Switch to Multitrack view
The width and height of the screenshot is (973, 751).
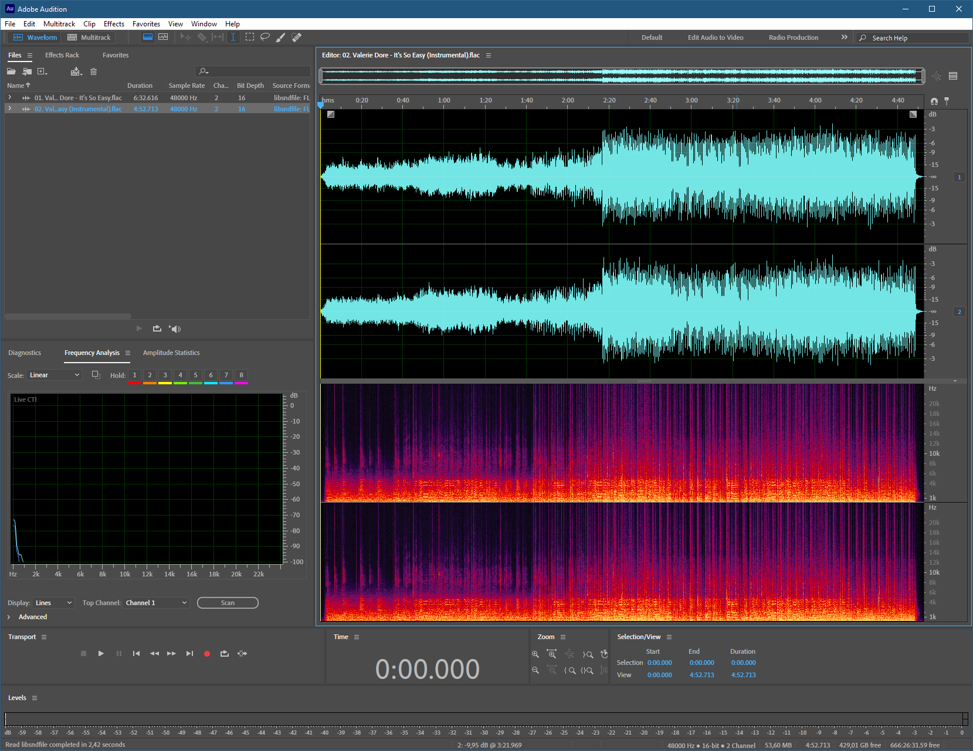(x=89, y=37)
